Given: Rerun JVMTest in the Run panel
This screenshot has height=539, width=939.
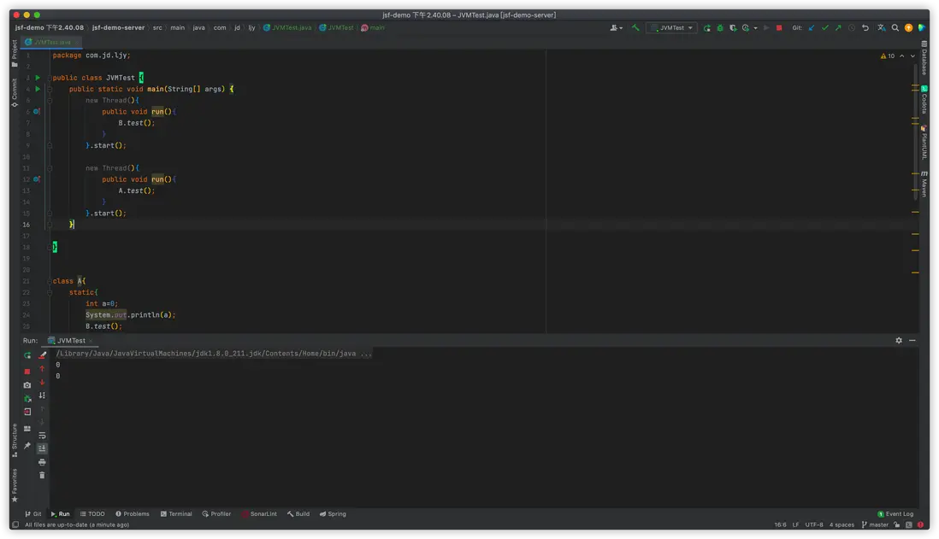Looking at the screenshot, I should 27,355.
